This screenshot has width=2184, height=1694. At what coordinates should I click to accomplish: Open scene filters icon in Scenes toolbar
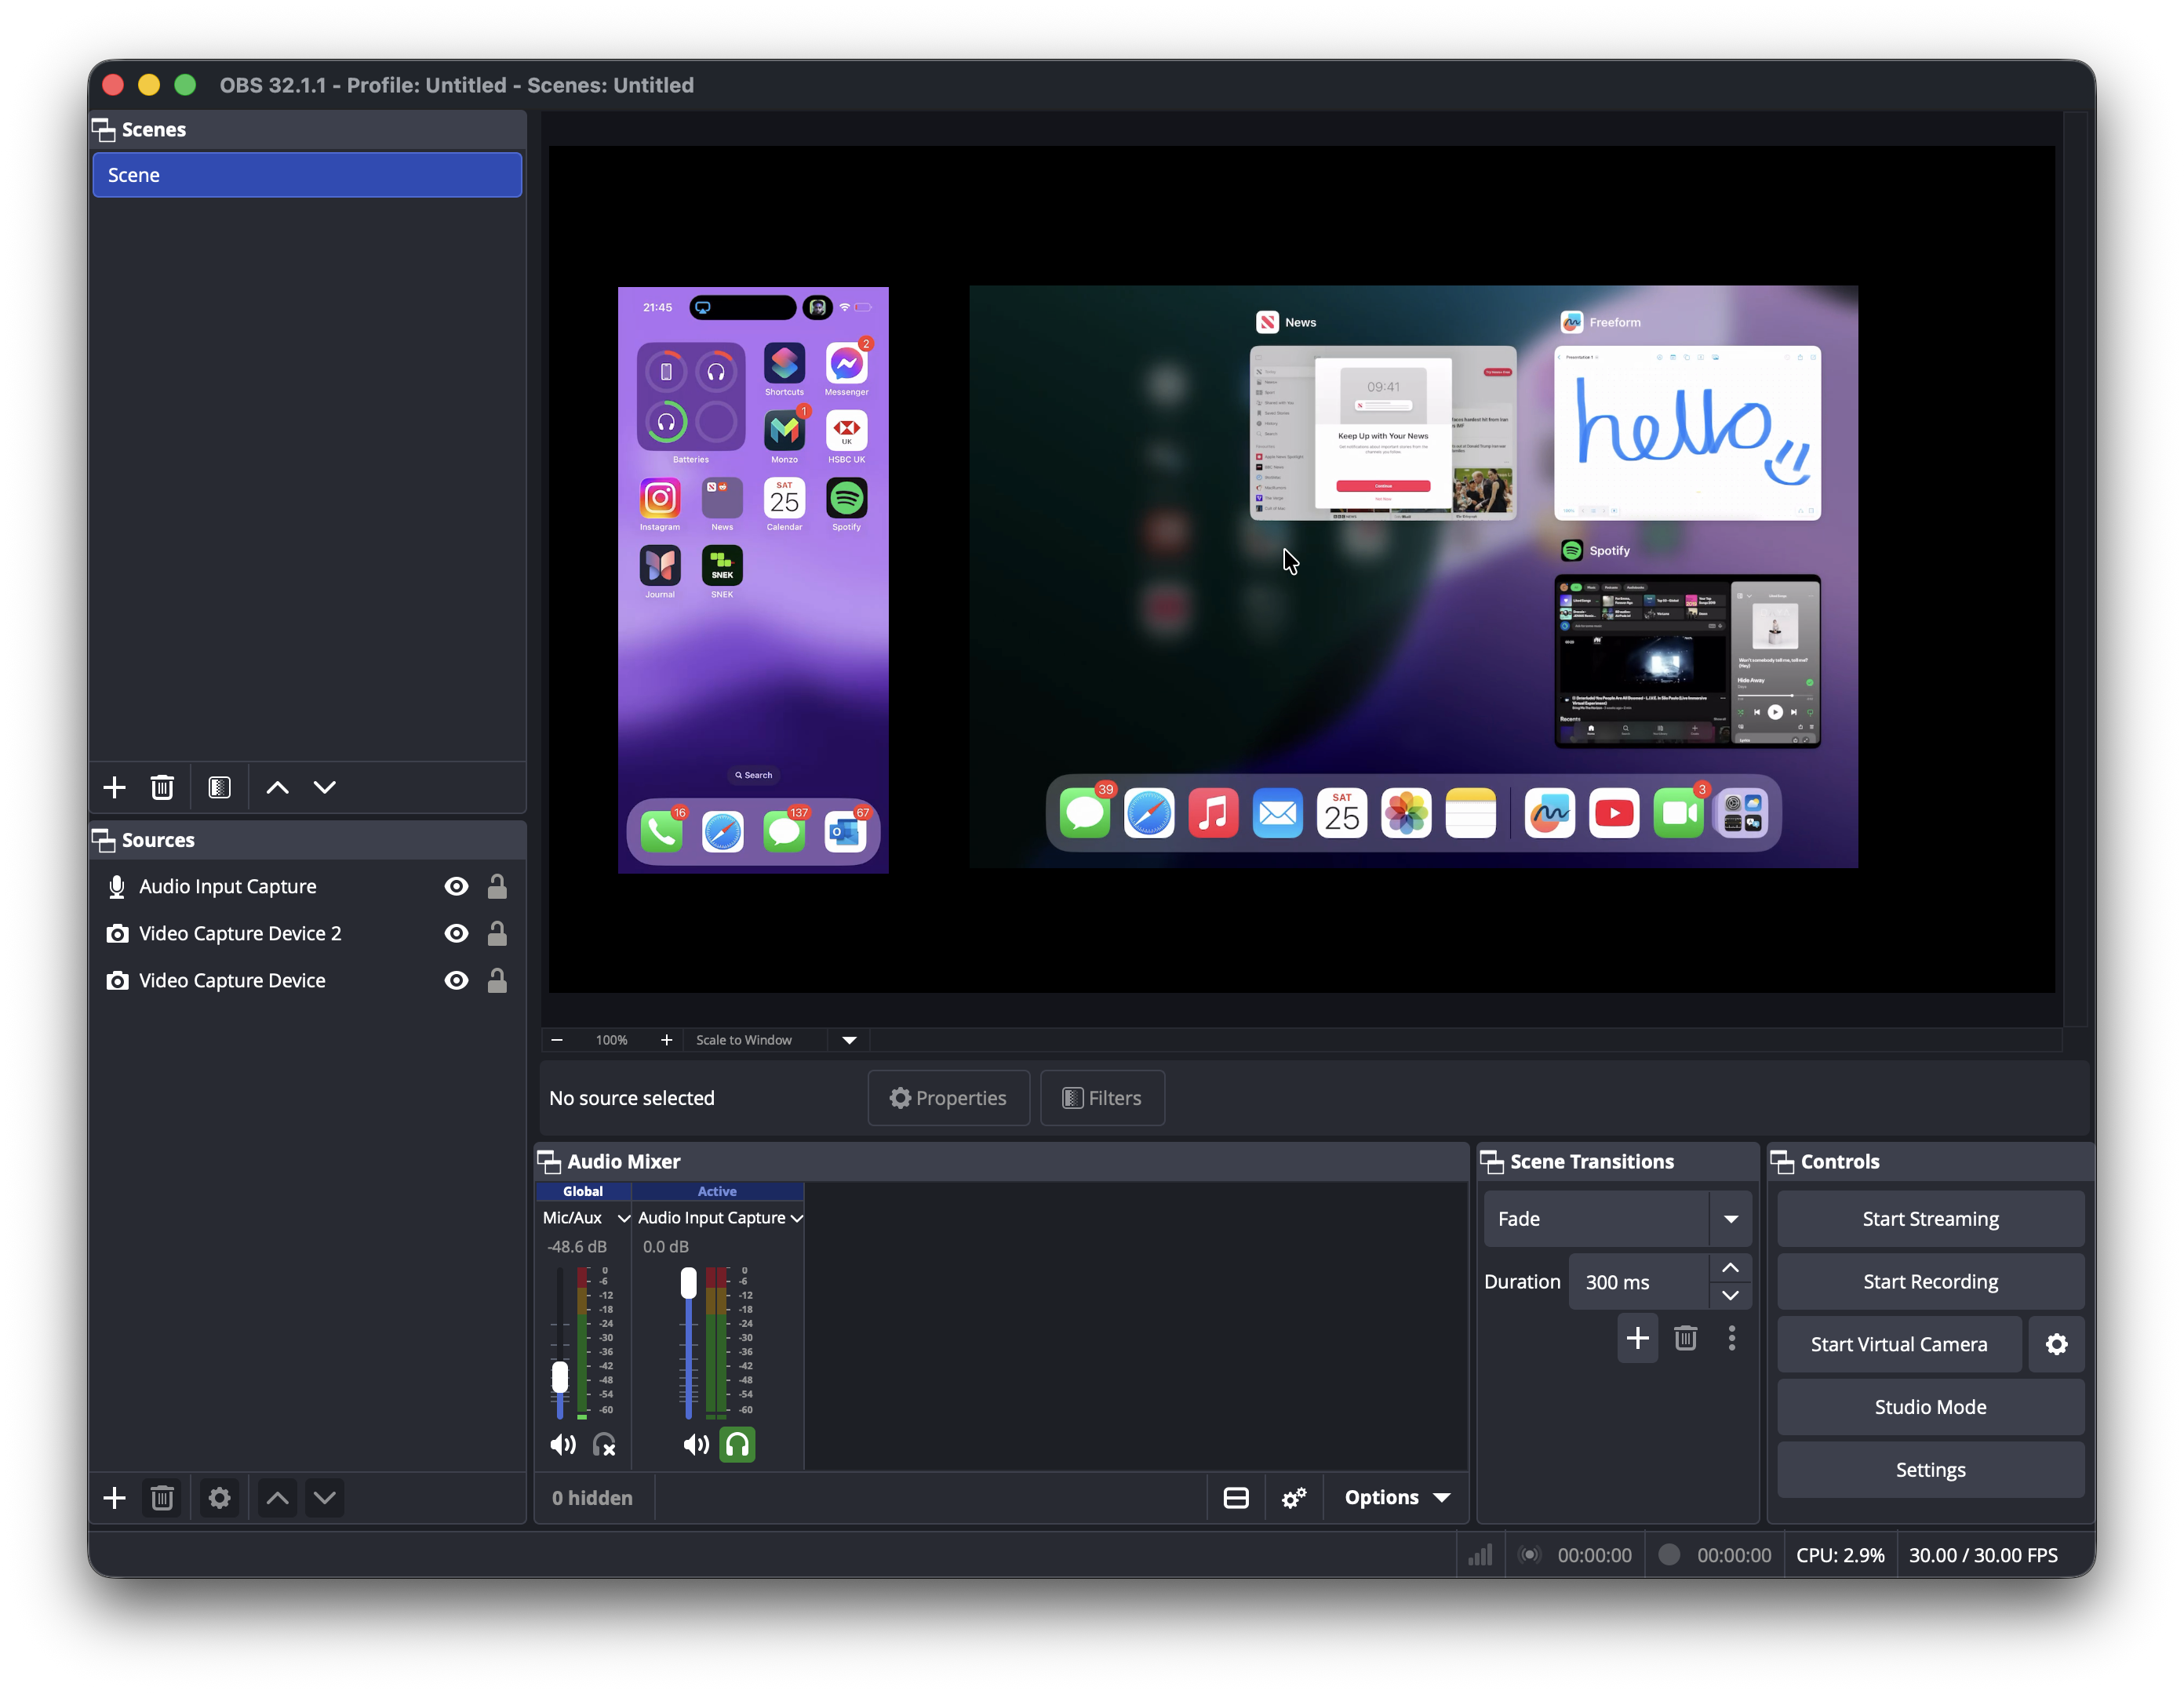click(x=219, y=787)
